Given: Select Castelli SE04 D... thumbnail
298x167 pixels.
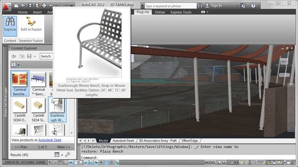Looking at the screenshot, I should (20, 110).
